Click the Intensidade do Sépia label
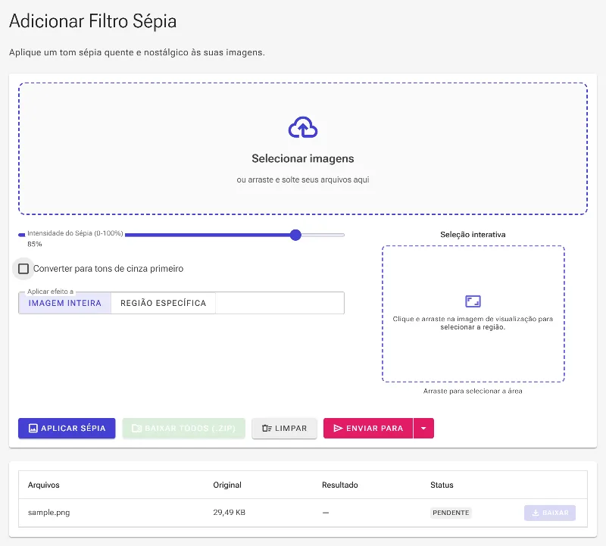 (x=75, y=233)
